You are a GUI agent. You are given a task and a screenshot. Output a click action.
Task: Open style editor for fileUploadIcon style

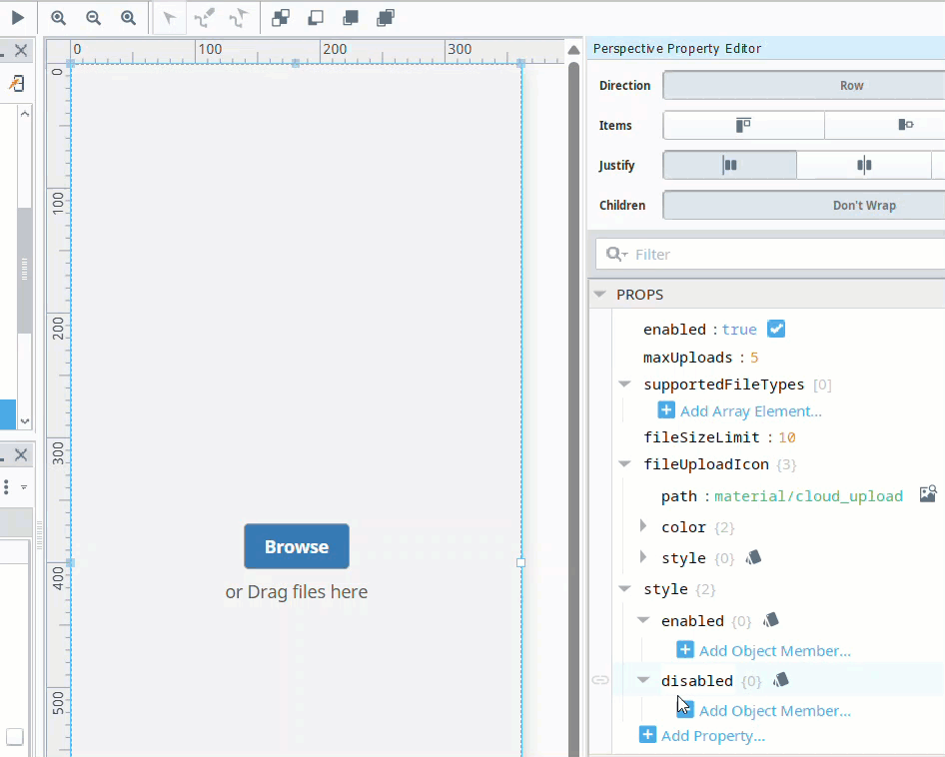pyautogui.click(x=753, y=557)
